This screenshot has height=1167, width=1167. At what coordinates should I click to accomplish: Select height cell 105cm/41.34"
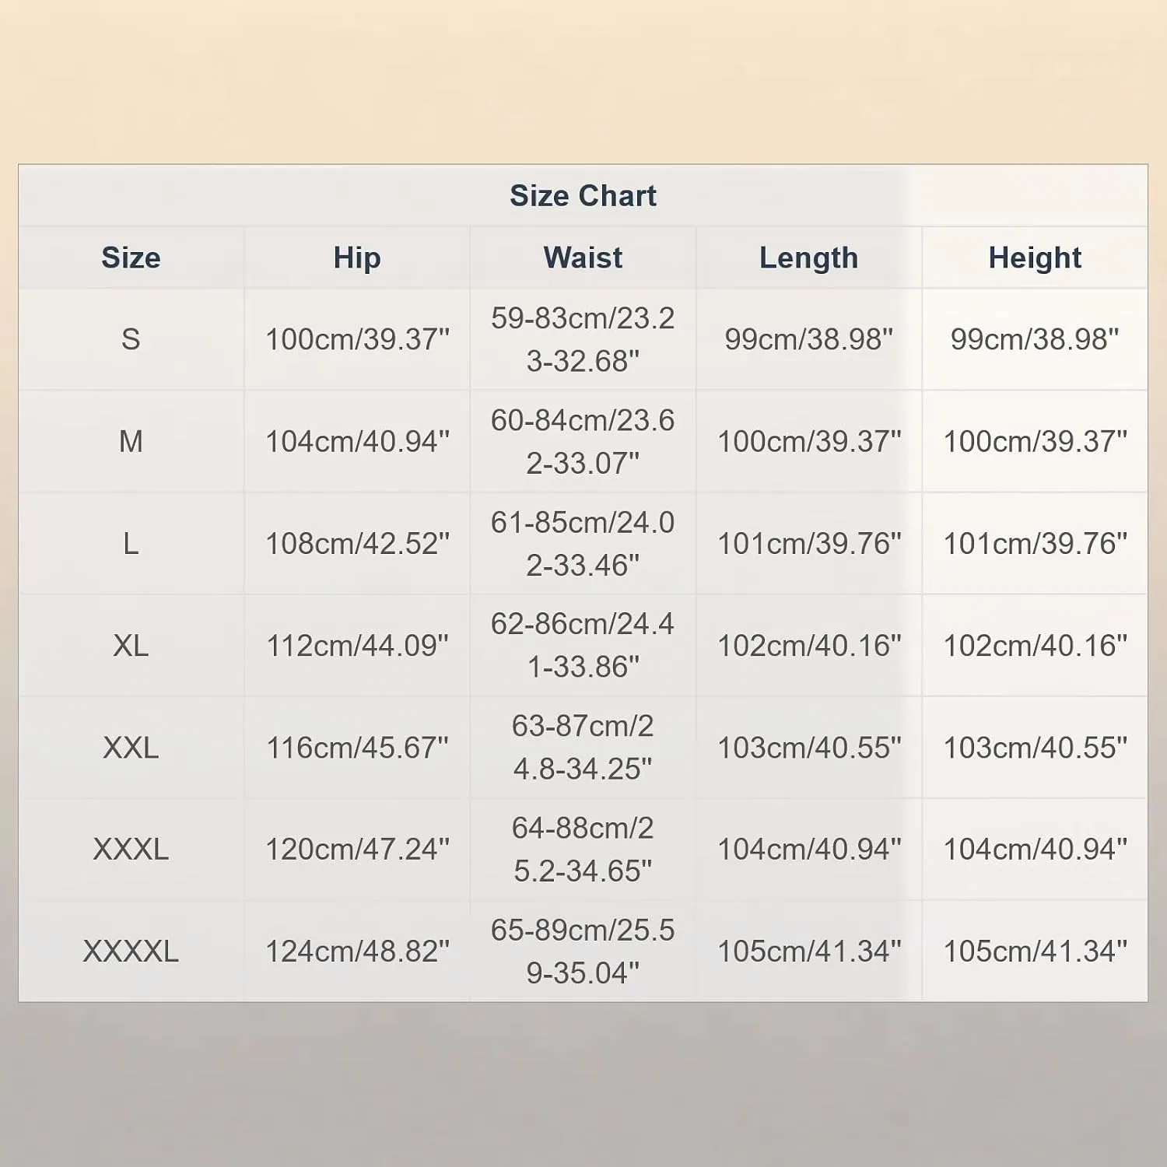point(1035,951)
